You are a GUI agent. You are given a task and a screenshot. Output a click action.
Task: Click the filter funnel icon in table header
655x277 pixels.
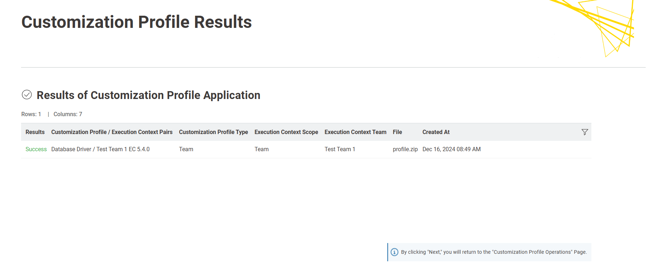585,132
